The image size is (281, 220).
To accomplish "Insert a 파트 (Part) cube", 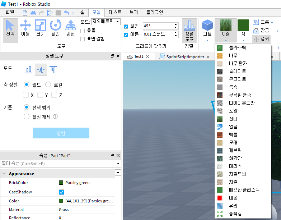I will pyautogui.click(x=207, y=25).
